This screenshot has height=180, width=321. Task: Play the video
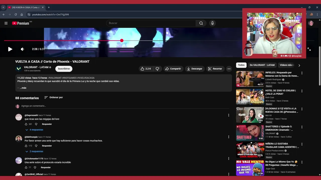click(10, 49)
